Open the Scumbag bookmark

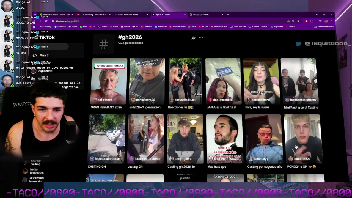[x=46, y=27]
